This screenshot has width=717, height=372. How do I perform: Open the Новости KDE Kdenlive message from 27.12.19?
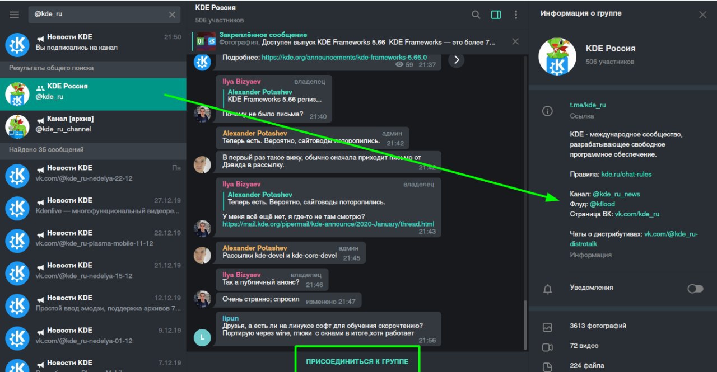[93, 208]
